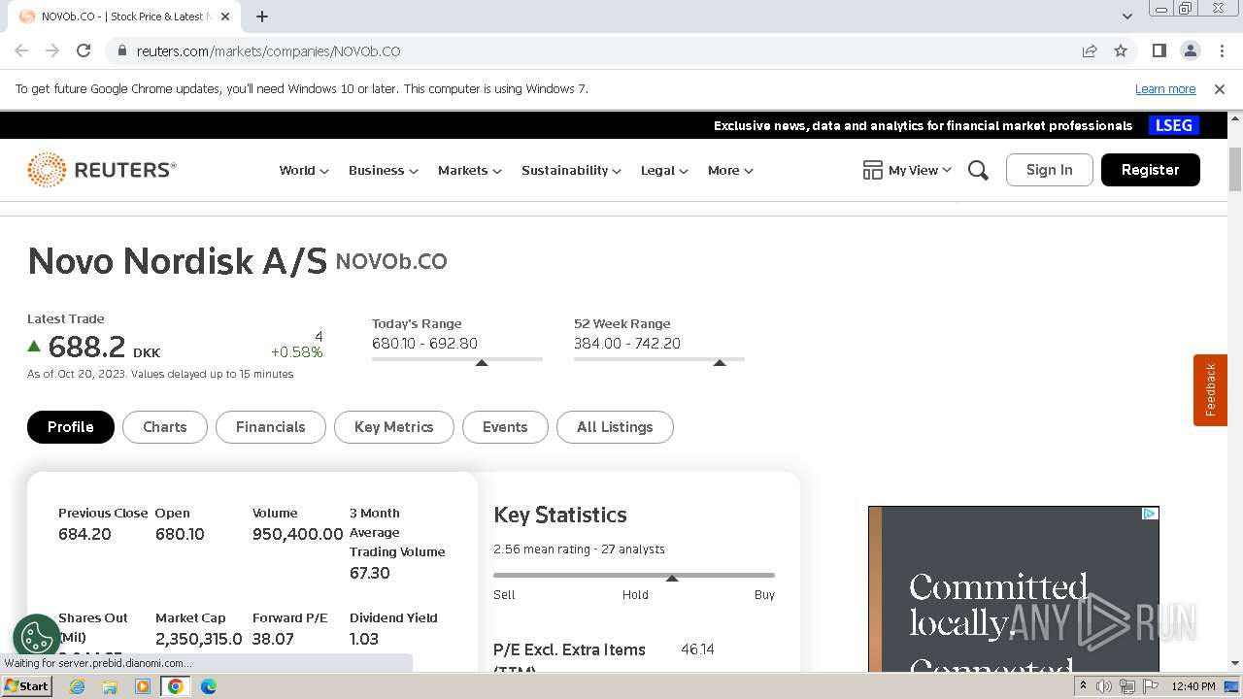Open the browser side panel icon
Image resolution: width=1243 pixels, height=699 pixels.
(1159, 50)
